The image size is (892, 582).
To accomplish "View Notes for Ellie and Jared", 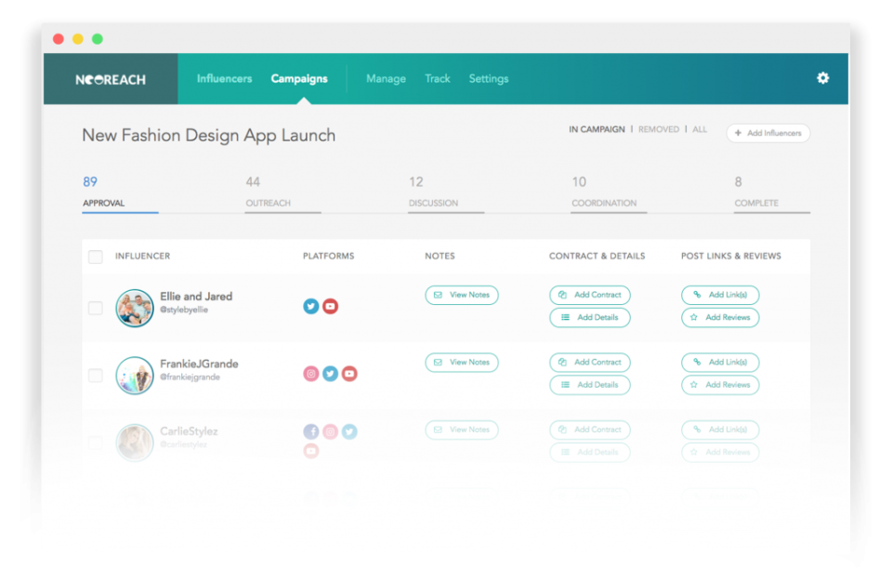I will 462,295.
